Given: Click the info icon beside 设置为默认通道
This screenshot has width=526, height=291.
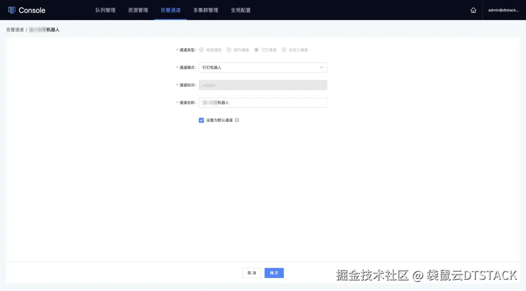Looking at the screenshot, I should click(x=237, y=120).
